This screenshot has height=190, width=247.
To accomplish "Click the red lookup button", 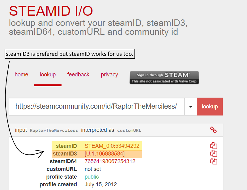I will [210, 107].
